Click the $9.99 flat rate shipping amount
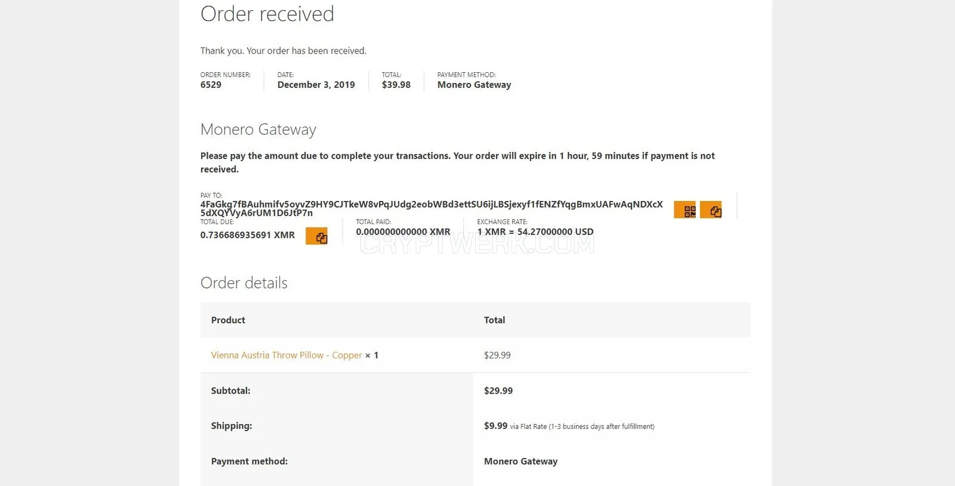 [495, 426]
